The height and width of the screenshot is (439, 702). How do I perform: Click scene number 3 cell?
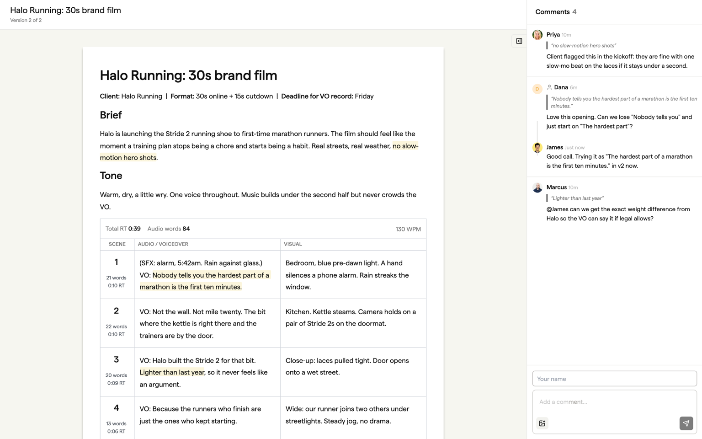pos(117,372)
